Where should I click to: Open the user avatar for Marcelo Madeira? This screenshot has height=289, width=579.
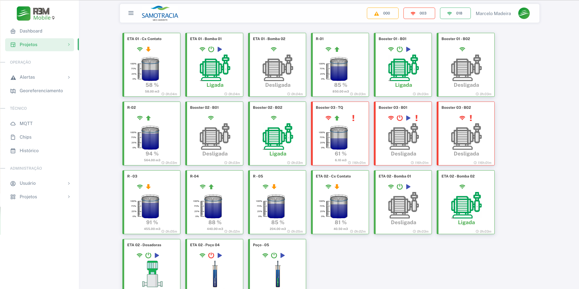[x=524, y=13]
